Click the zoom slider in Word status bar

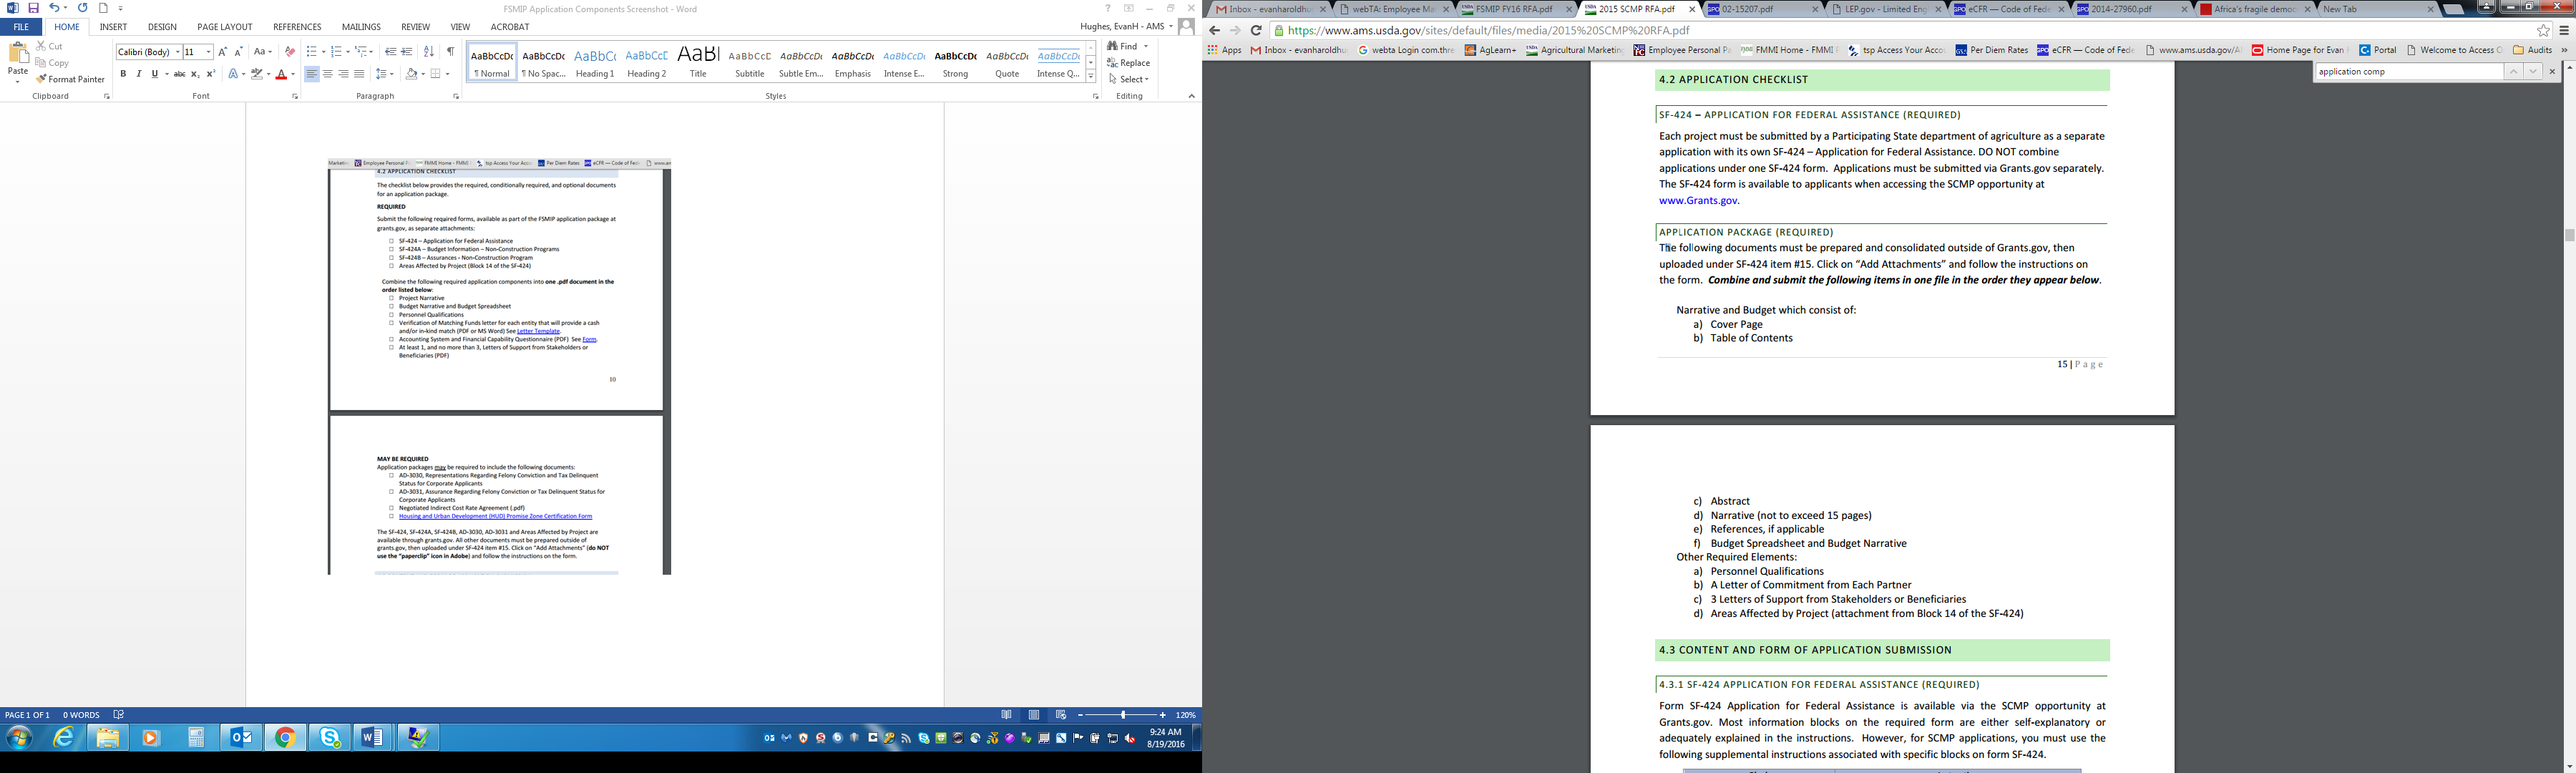tap(1123, 715)
